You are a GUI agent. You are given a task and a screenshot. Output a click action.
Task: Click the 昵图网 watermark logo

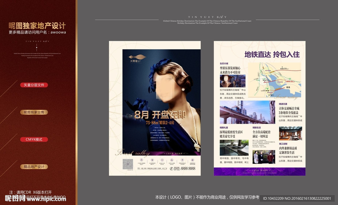click(15, 198)
